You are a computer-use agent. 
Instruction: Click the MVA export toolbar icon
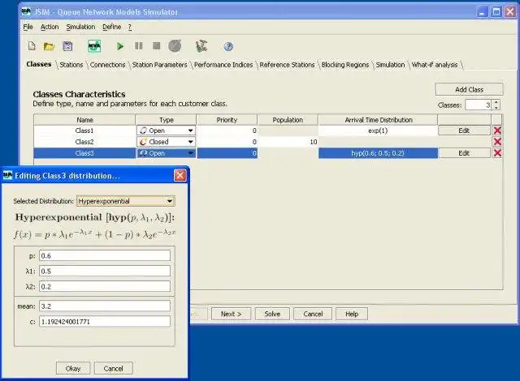[x=94, y=46]
